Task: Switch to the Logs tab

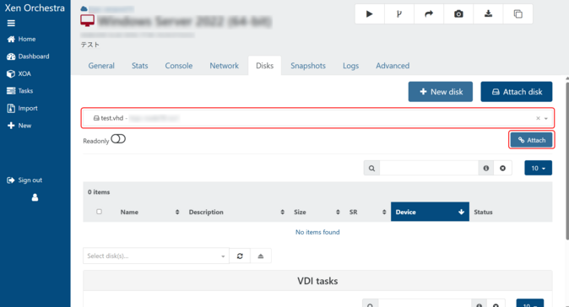Action: click(x=351, y=66)
